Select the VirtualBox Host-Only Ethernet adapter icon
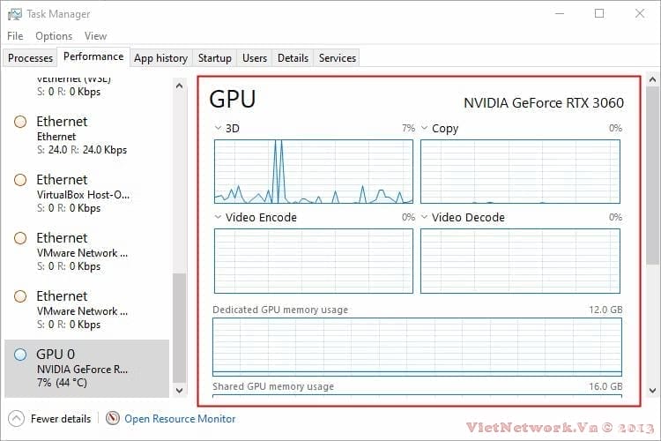 pos(20,180)
